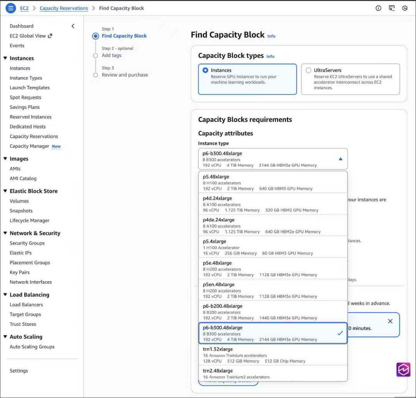416x398 pixels.
Task: Collapse the Network & Security section
Action: click(5, 233)
